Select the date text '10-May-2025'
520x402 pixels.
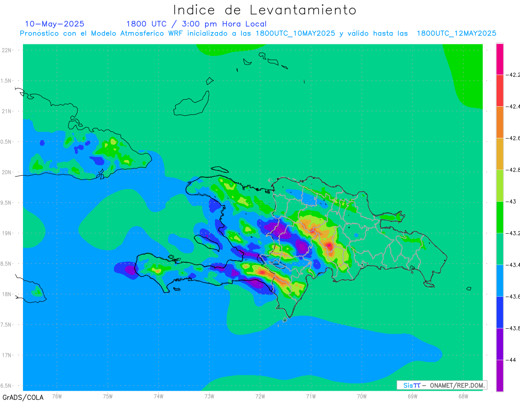pos(55,24)
